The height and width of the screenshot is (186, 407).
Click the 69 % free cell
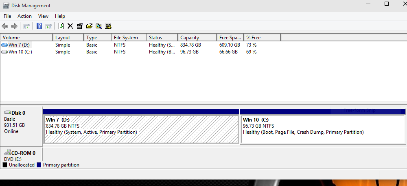(x=252, y=52)
